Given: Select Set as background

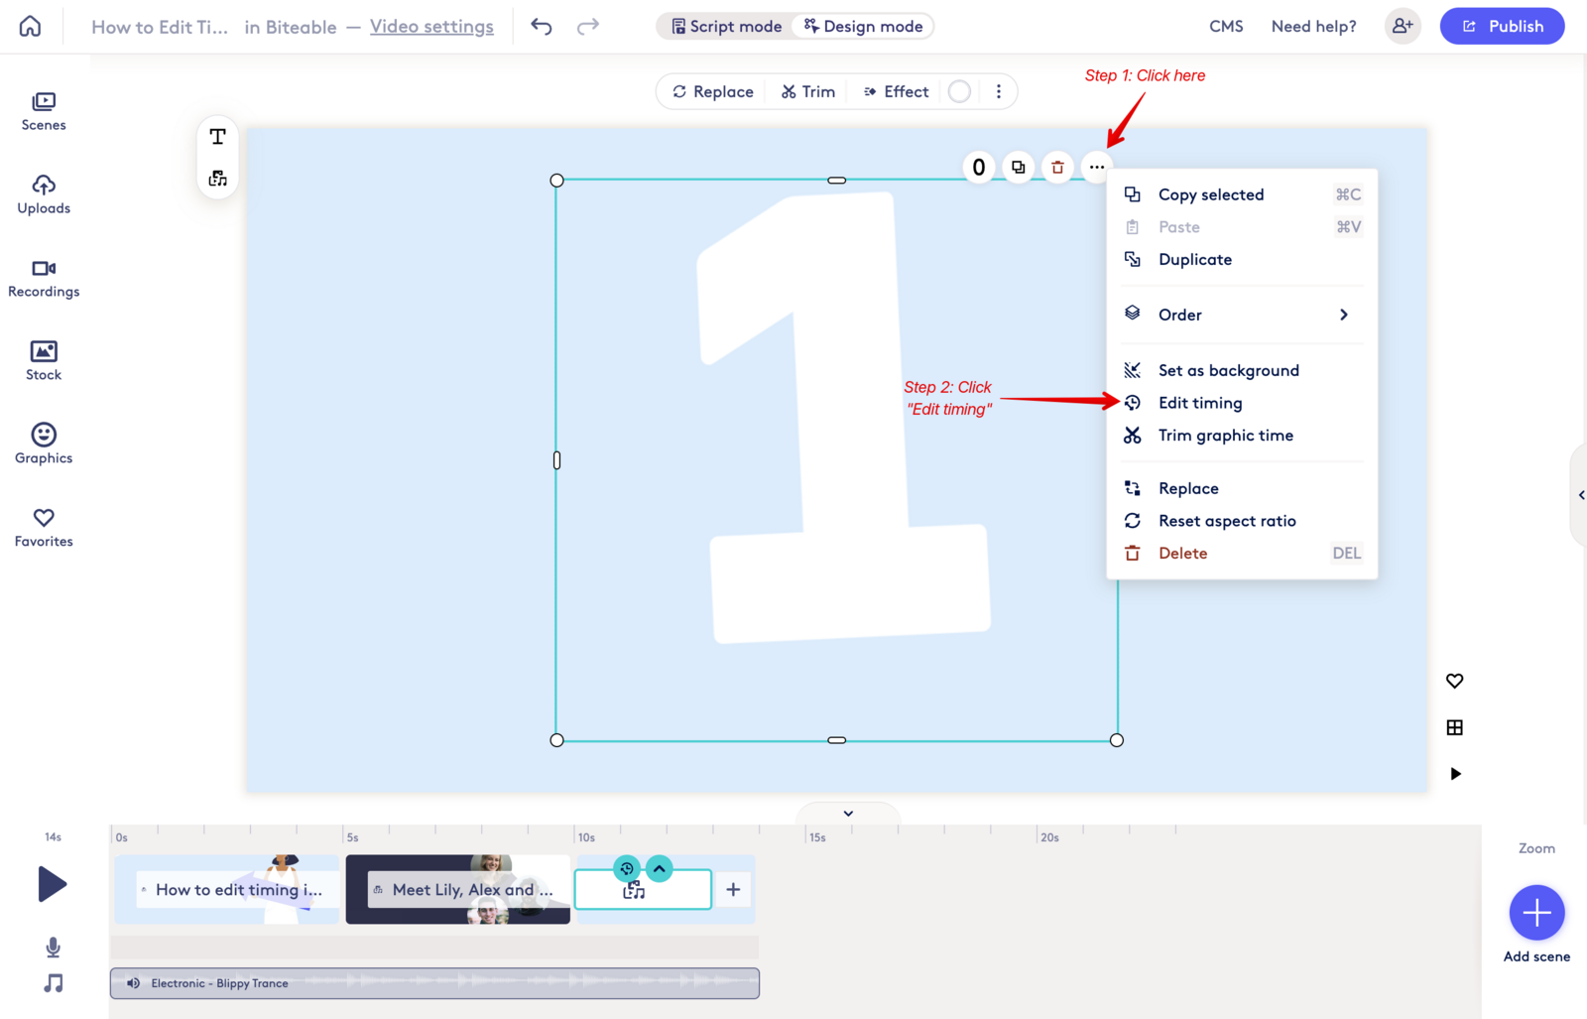Looking at the screenshot, I should click(1242, 370).
